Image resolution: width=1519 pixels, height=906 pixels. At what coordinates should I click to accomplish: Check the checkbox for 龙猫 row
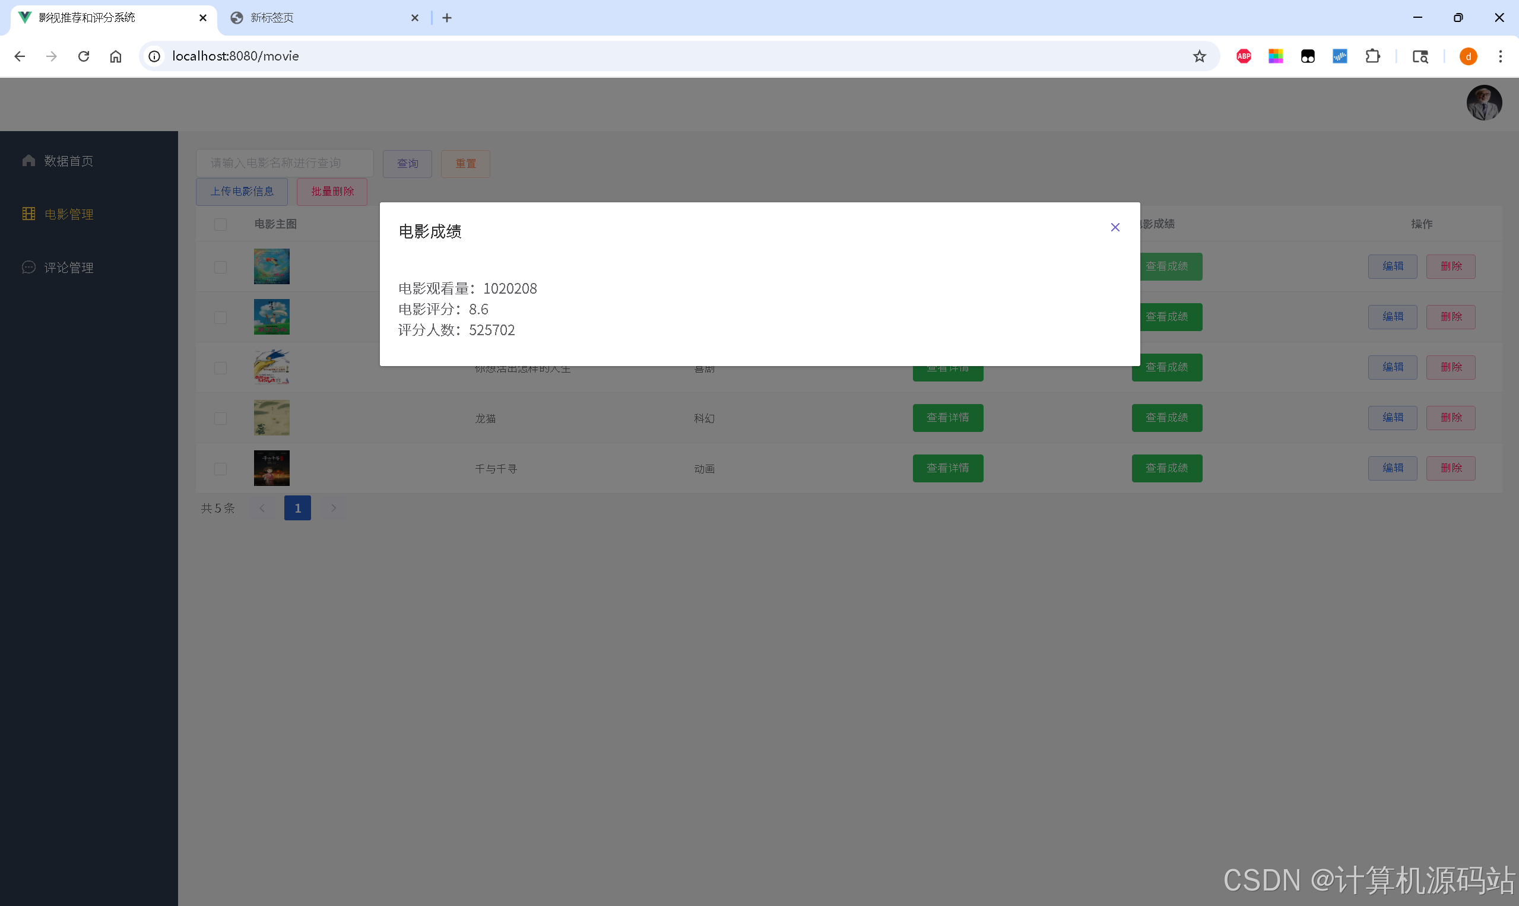click(220, 418)
